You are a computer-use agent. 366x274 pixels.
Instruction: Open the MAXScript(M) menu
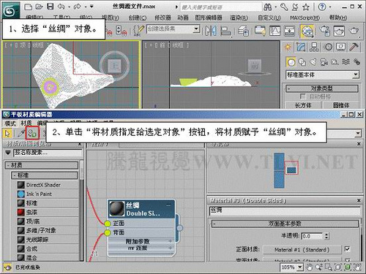(305, 18)
